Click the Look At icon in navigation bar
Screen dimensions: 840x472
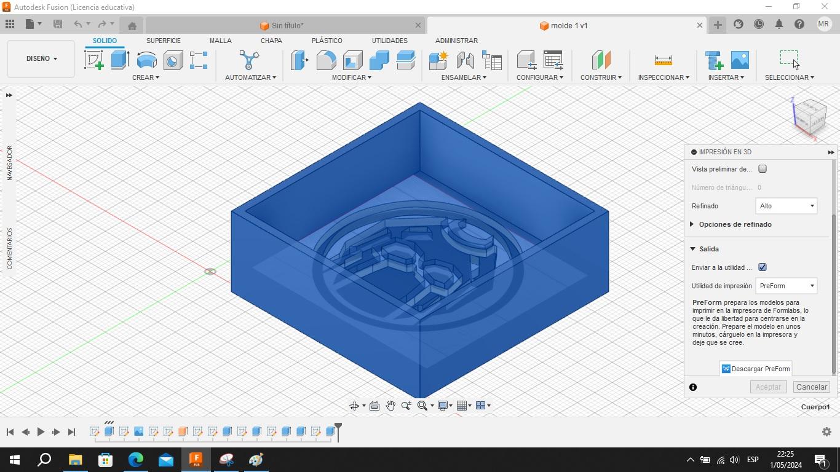(x=374, y=406)
